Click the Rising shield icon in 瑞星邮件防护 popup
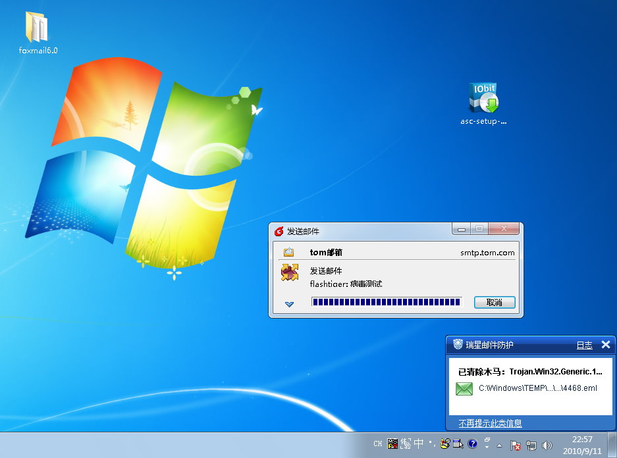Viewport: 617px width, 458px height. click(458, 344)
